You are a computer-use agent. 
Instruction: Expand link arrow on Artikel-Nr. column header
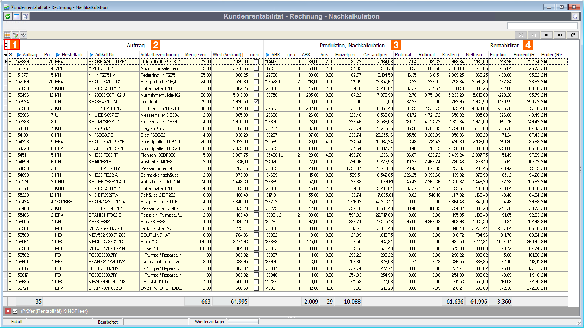coord(91,55)
